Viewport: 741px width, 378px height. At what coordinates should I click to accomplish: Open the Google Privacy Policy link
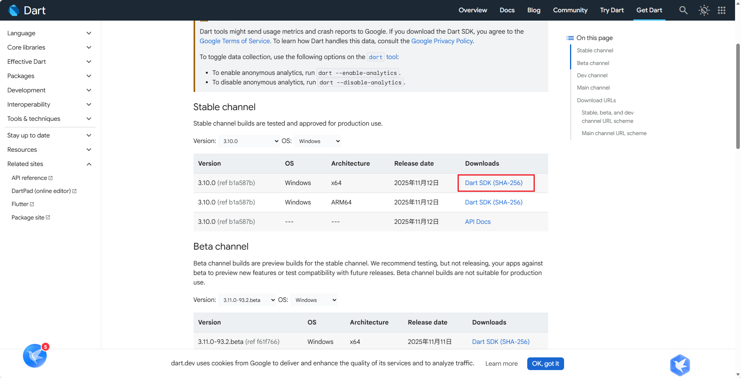(442, 41)
